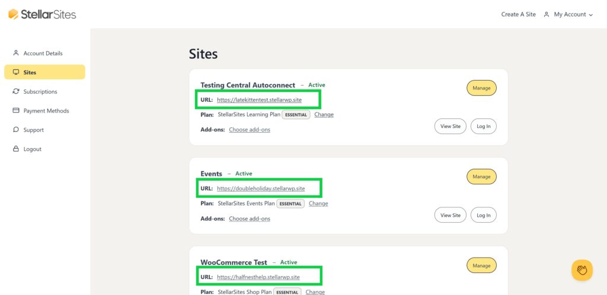Click the Logout lock icon
607x295 pixels.
(16, 149)
